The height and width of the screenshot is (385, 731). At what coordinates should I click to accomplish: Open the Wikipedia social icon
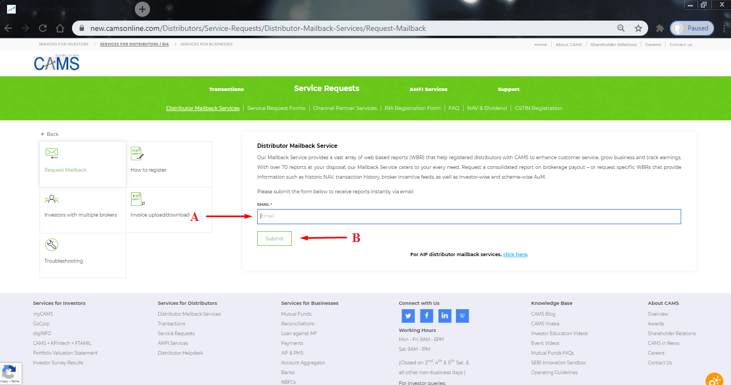(x=462, y=316)
